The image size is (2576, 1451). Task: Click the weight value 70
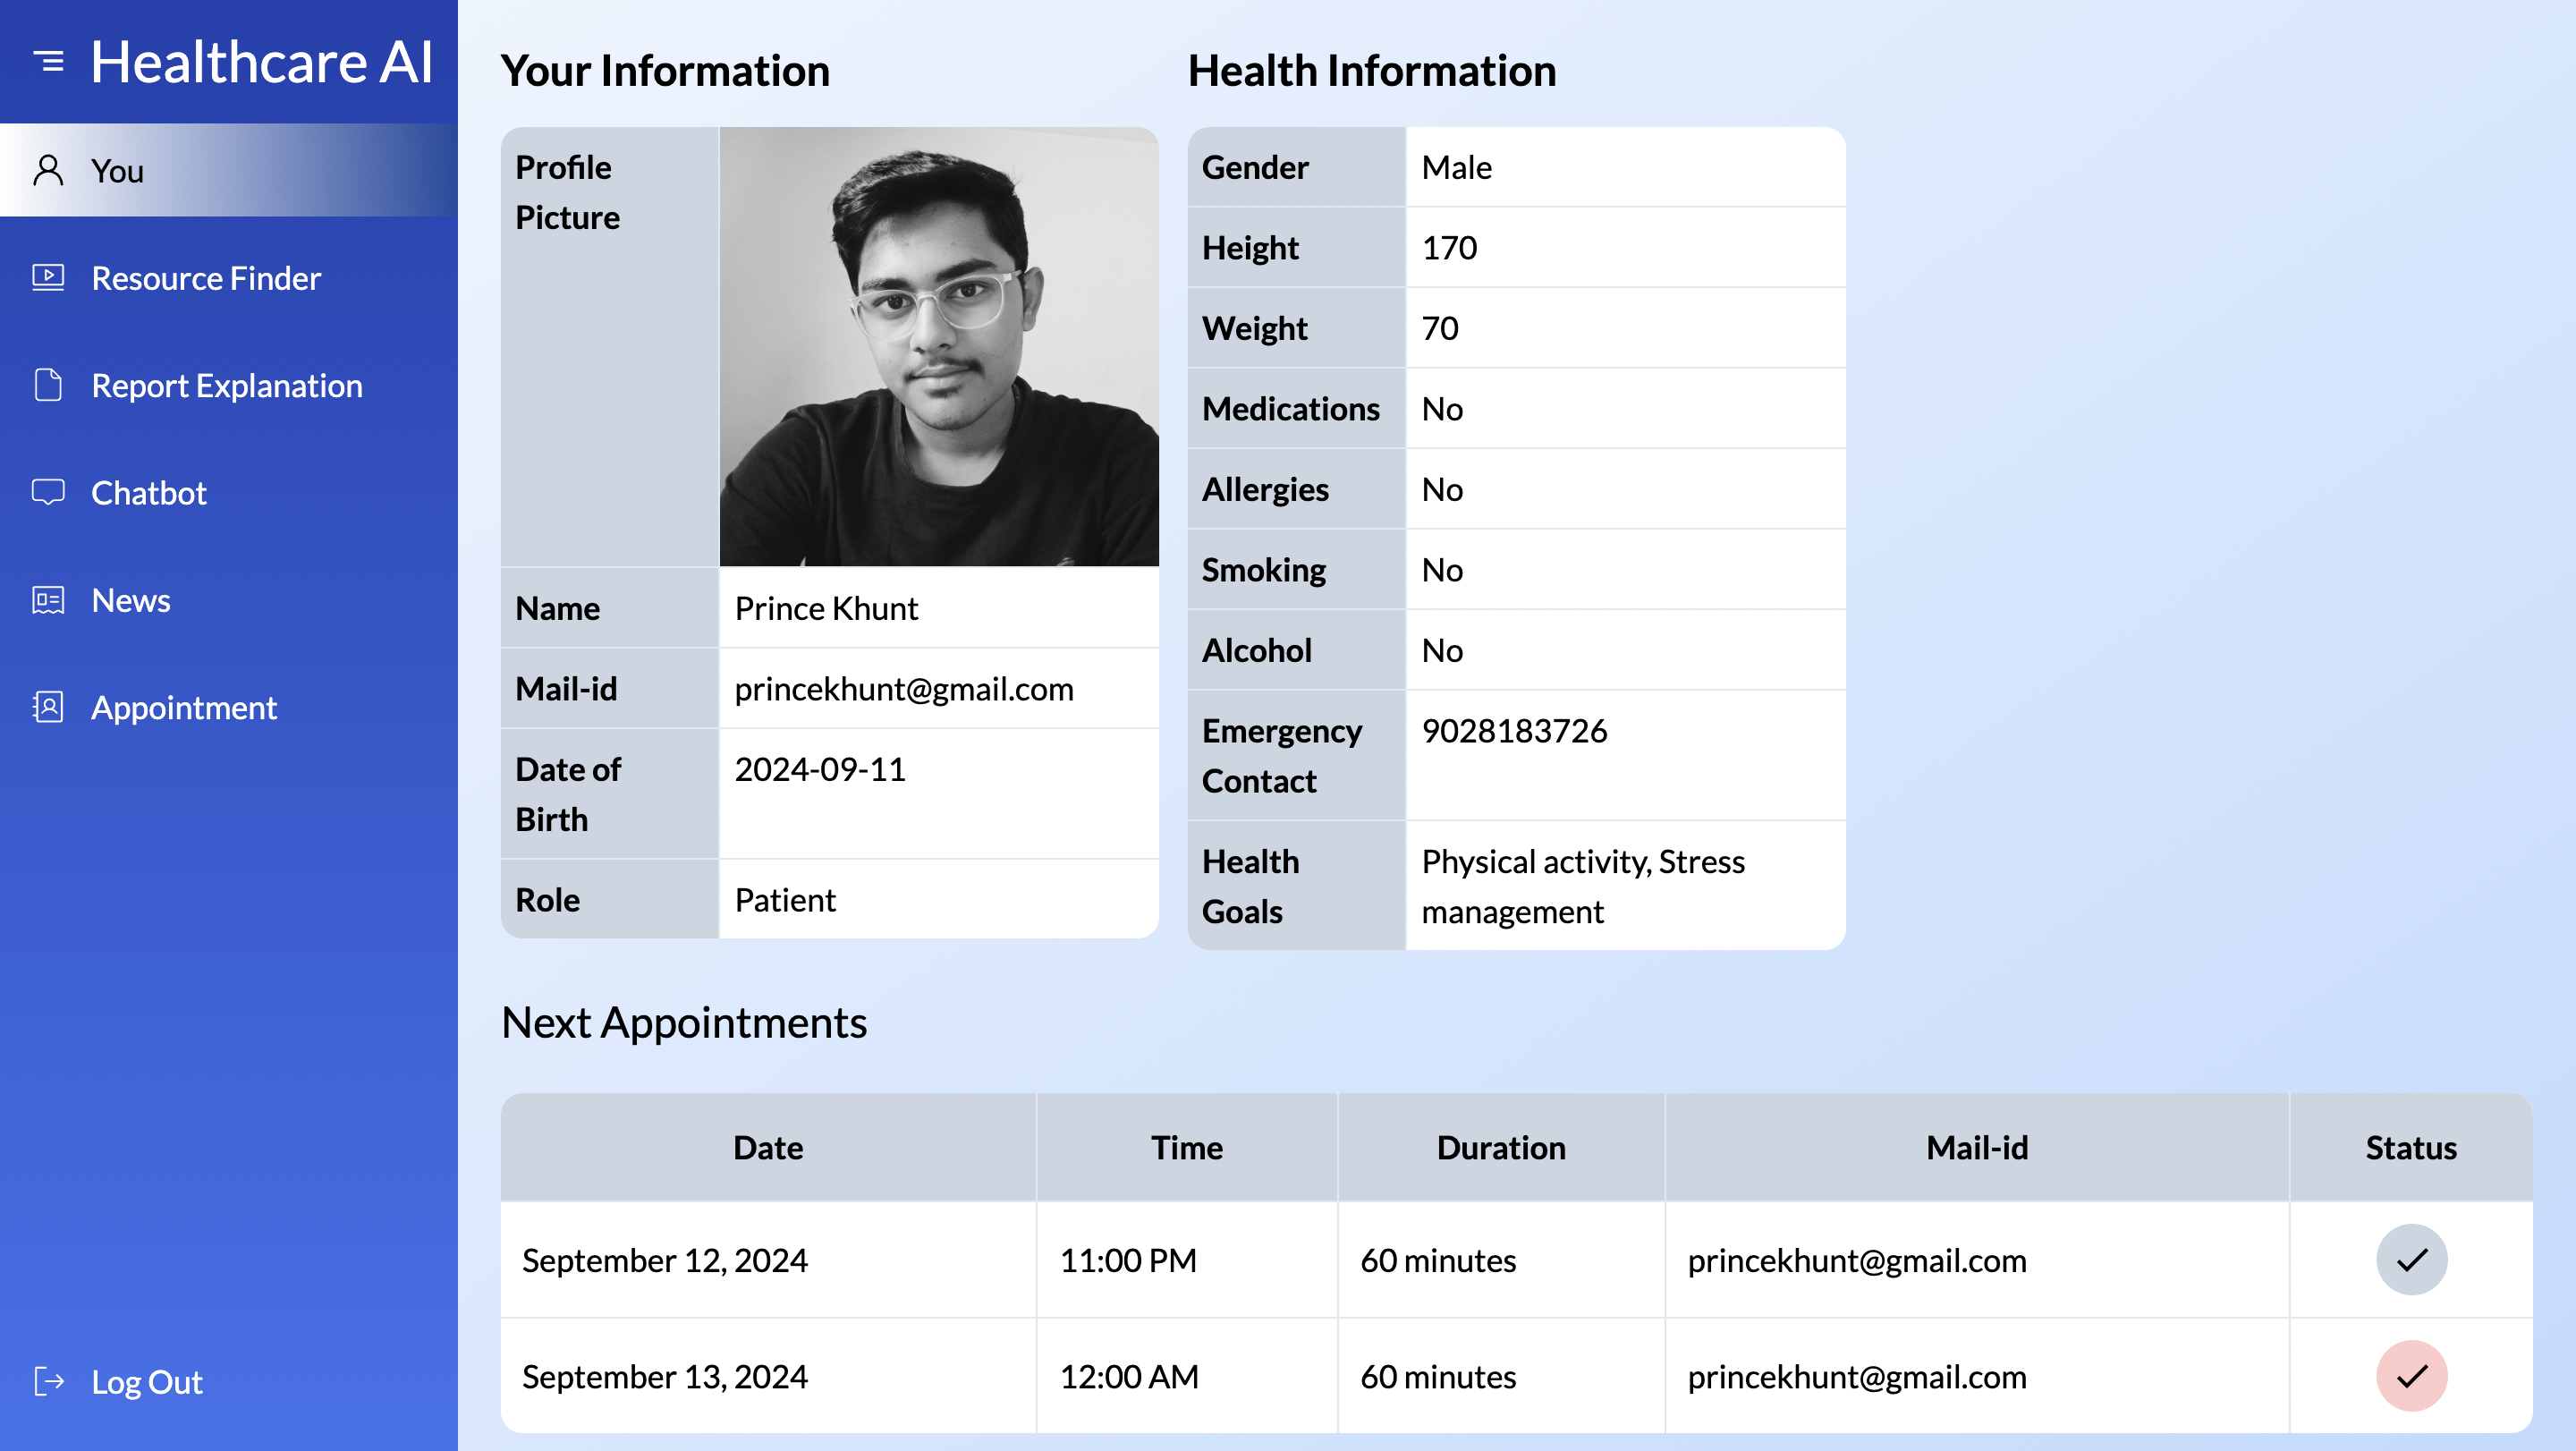click(1440, 328)
